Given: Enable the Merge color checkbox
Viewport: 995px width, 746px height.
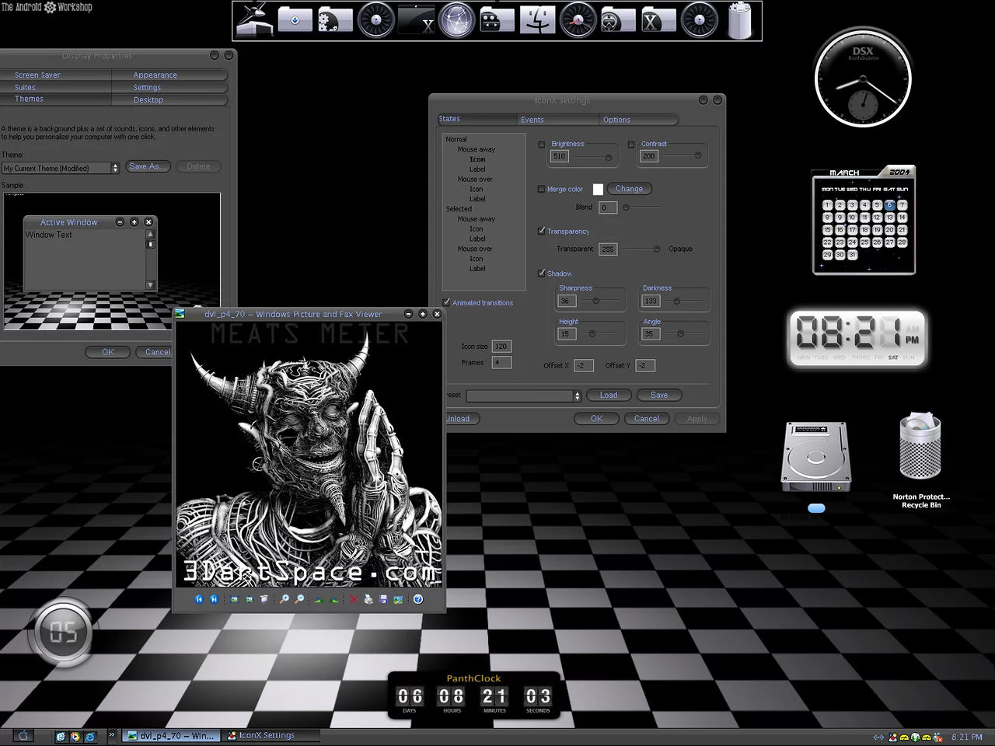Looking at the screenshot, I should click(541, 189).
